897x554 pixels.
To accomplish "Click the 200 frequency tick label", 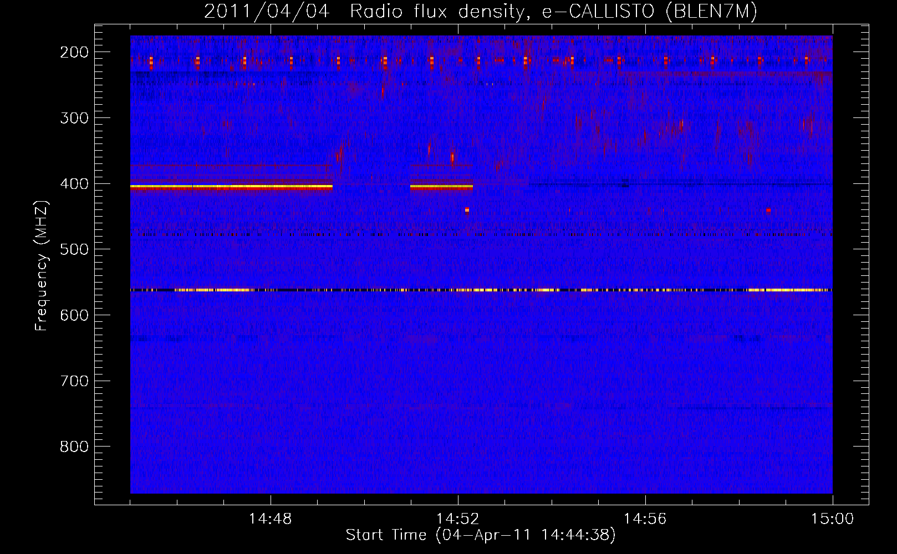I will coord(74,52).
